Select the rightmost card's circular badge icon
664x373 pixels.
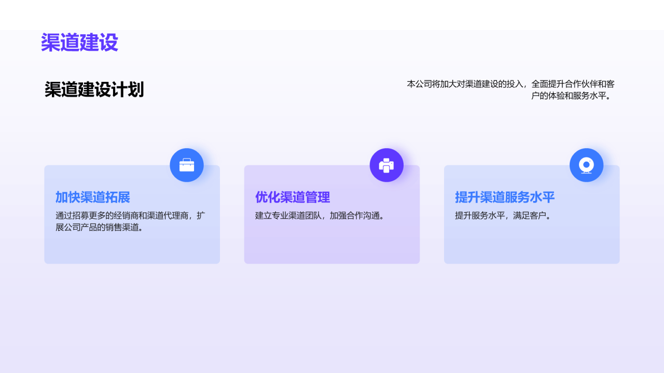point(586,165)
